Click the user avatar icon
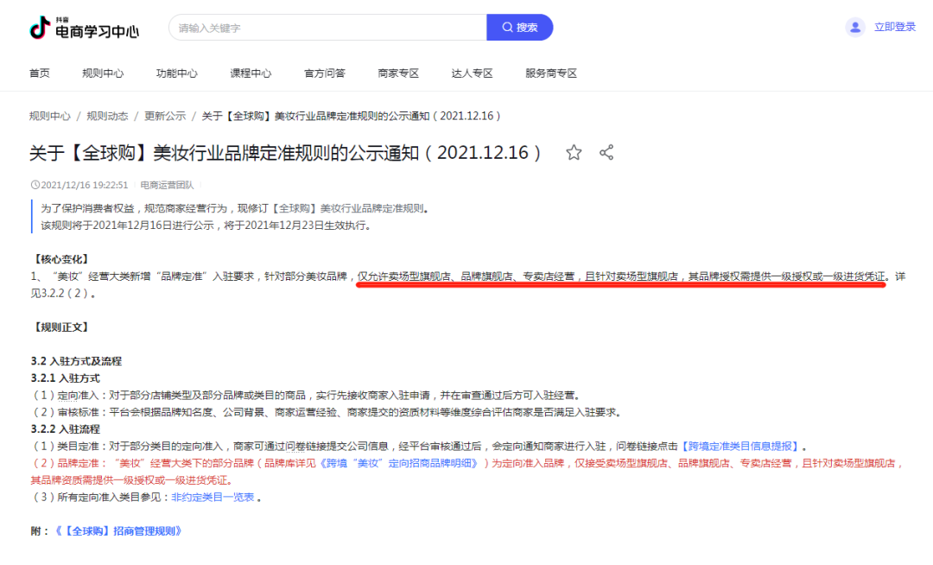The image size is (933, 565). click(855, 28)
